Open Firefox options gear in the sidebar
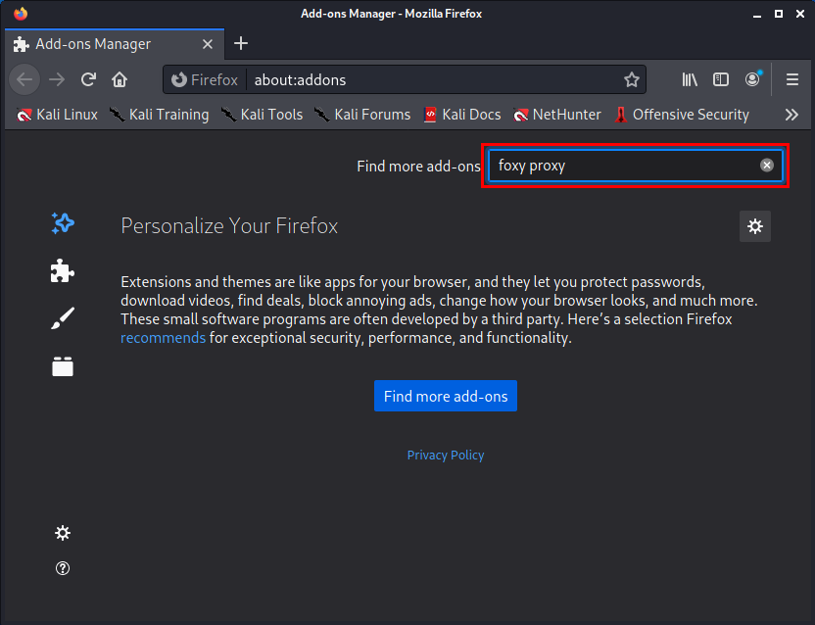 [63, 533]
